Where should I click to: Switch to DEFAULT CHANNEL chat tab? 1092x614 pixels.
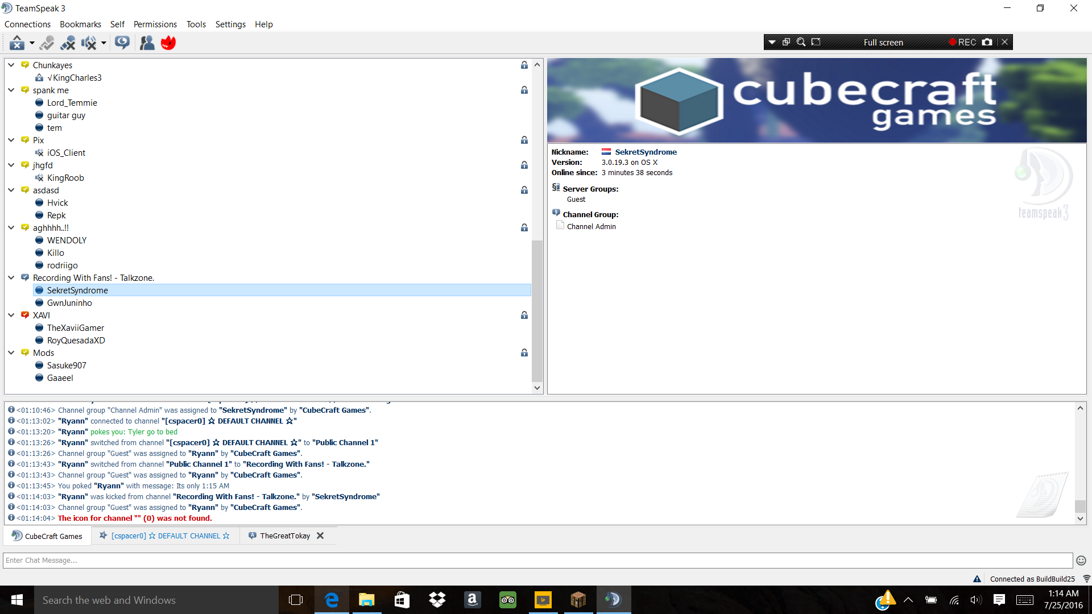[165, 536]
